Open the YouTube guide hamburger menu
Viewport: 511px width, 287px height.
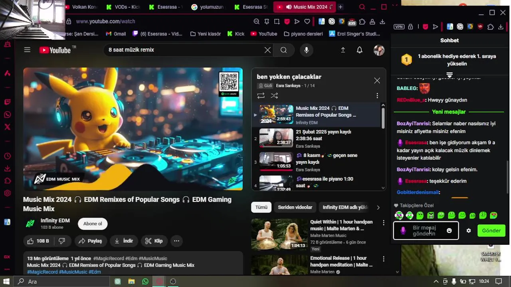(x=27, y=50)
